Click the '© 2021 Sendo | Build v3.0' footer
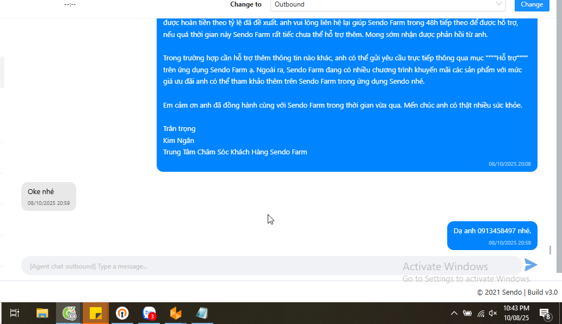Image resolution: width=562 pixels, height=324 pixels. (x=517, y=292)
